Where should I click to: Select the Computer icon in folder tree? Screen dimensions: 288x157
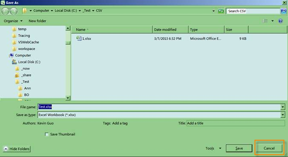tap(12, 55)
